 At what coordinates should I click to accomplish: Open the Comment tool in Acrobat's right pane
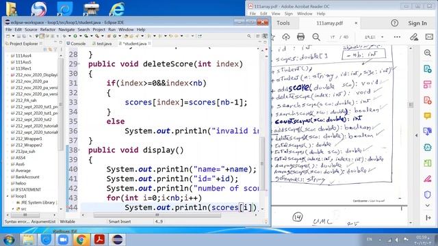(427, 115)
